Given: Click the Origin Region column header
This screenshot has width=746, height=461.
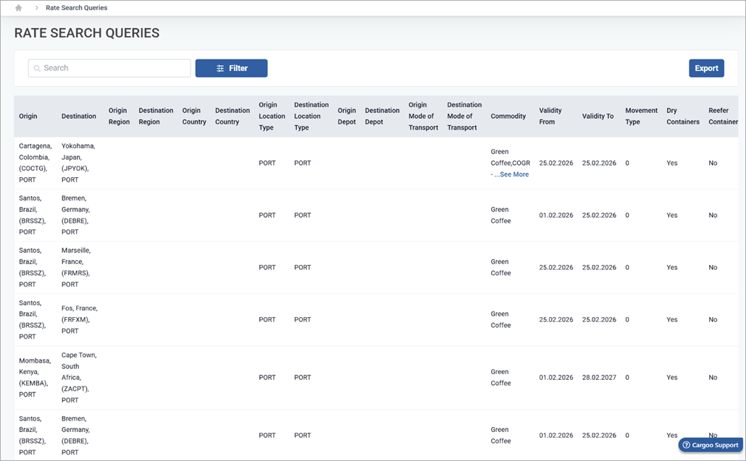Looking at the screenshot, I should [119, 116].
